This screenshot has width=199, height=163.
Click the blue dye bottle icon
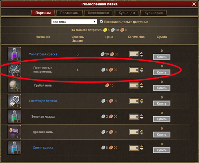(14, 147)
